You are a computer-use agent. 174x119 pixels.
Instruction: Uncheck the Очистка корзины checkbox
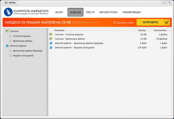point(10,36)
